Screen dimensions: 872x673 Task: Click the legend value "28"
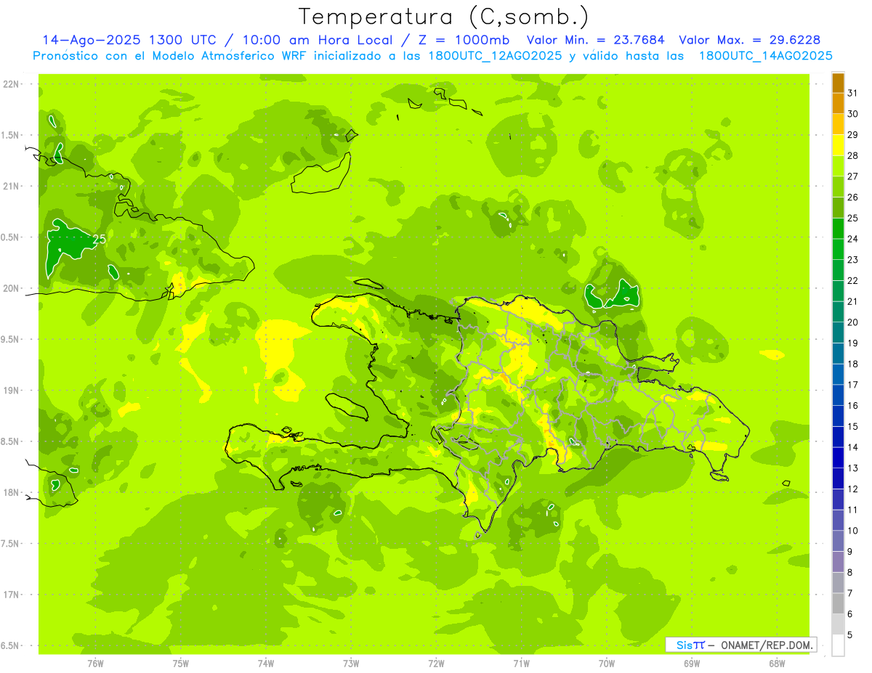(x=853, y=155)
